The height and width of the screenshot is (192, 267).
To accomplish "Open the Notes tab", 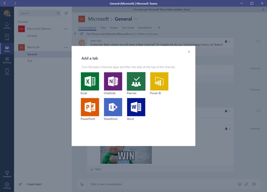I will pyautogui.click(x=114, y=28).
